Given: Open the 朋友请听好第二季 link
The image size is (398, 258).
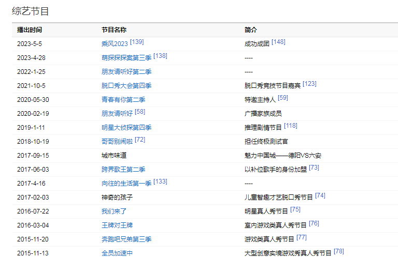Looking at the screenshot, I should (126, 72).
